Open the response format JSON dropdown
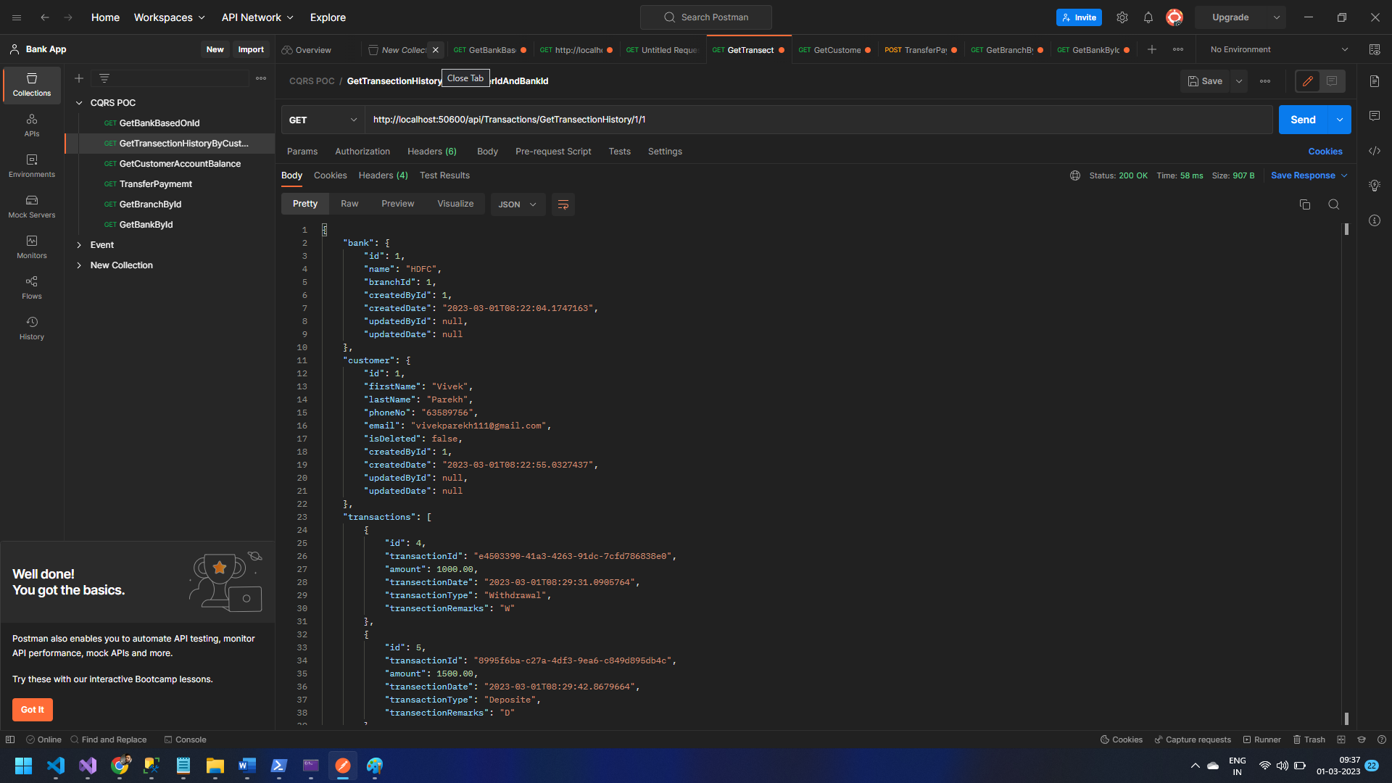 pos(517,204)
